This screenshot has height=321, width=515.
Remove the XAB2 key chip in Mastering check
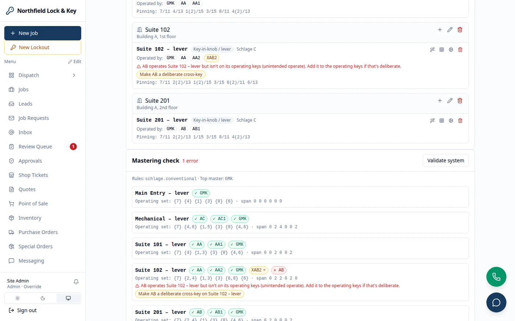click(264, 270)
